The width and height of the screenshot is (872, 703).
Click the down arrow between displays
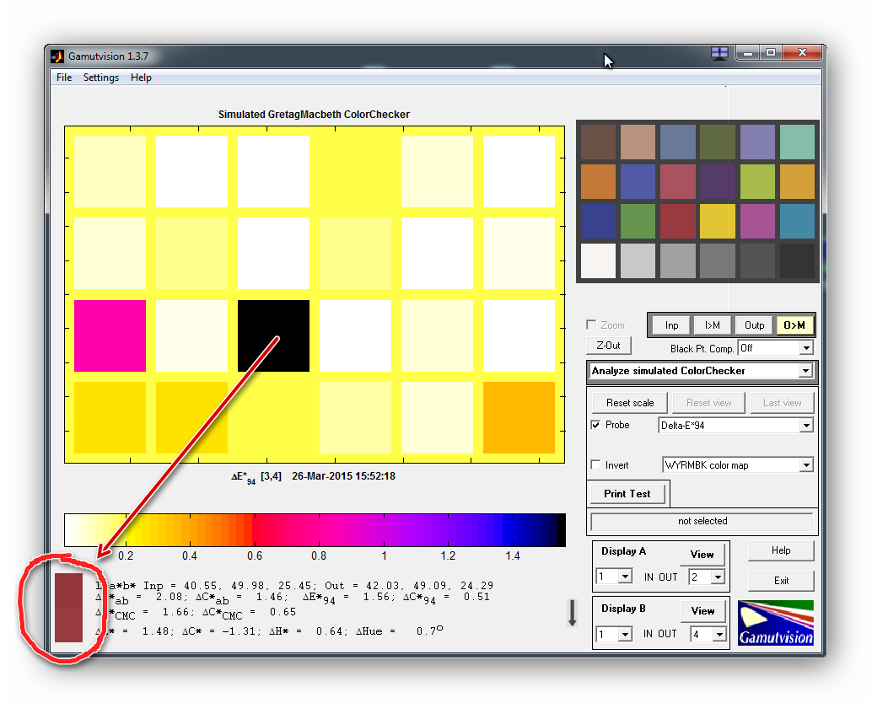(572, 613)
